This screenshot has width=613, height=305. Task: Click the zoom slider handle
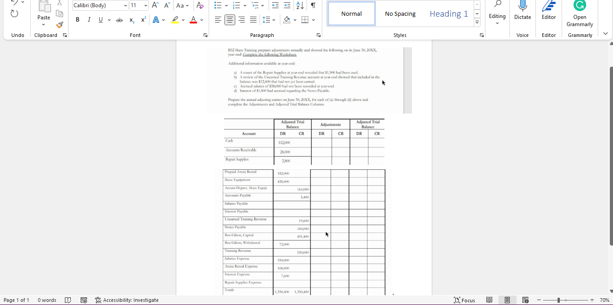558,300
